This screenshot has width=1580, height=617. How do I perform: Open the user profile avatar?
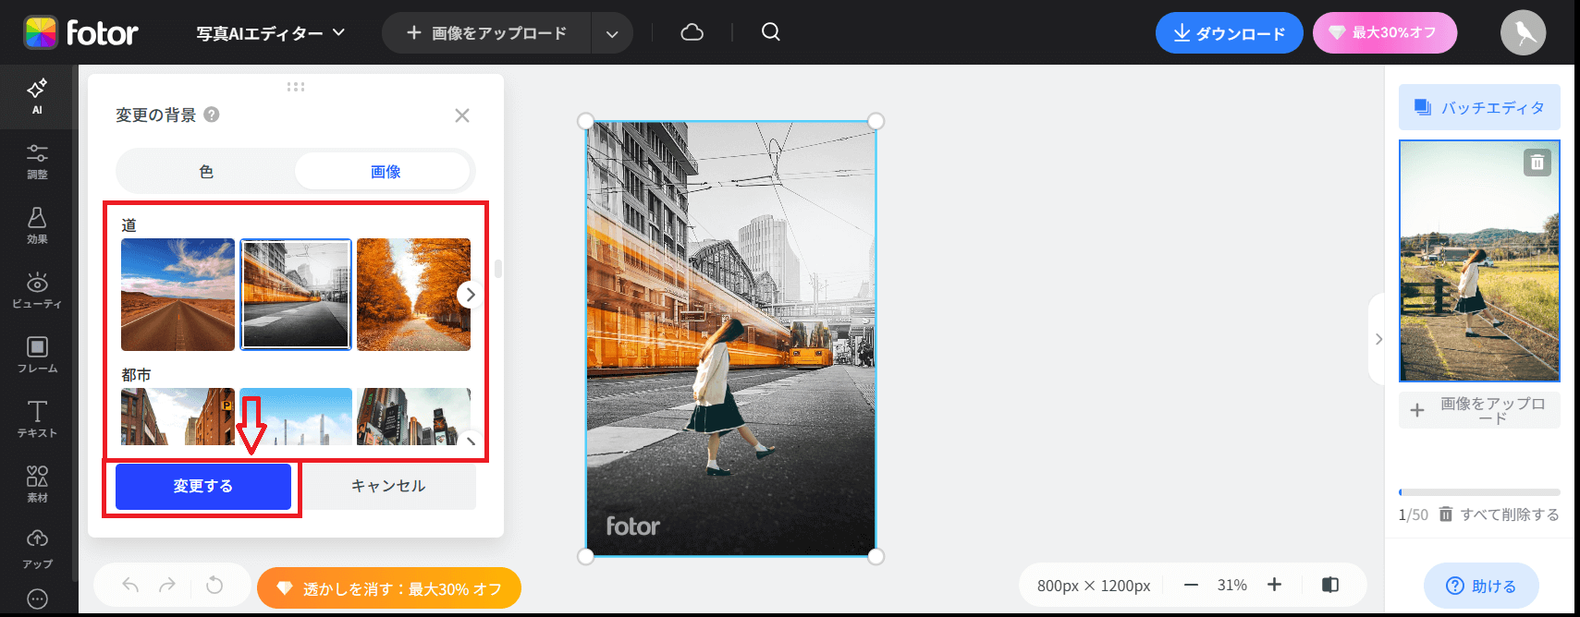coord(1523,33)
